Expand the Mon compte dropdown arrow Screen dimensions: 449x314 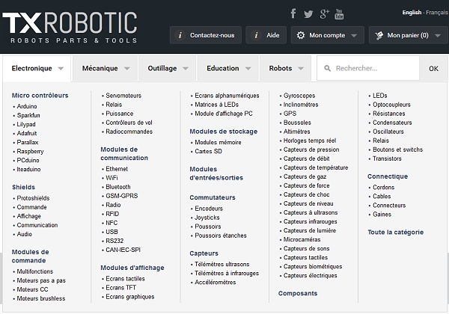pyautogui.click(x=354, y=36)
